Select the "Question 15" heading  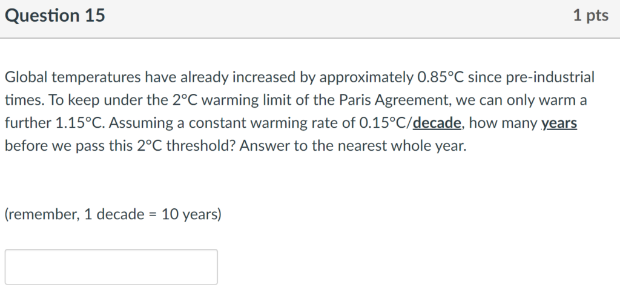coord(55,16)
